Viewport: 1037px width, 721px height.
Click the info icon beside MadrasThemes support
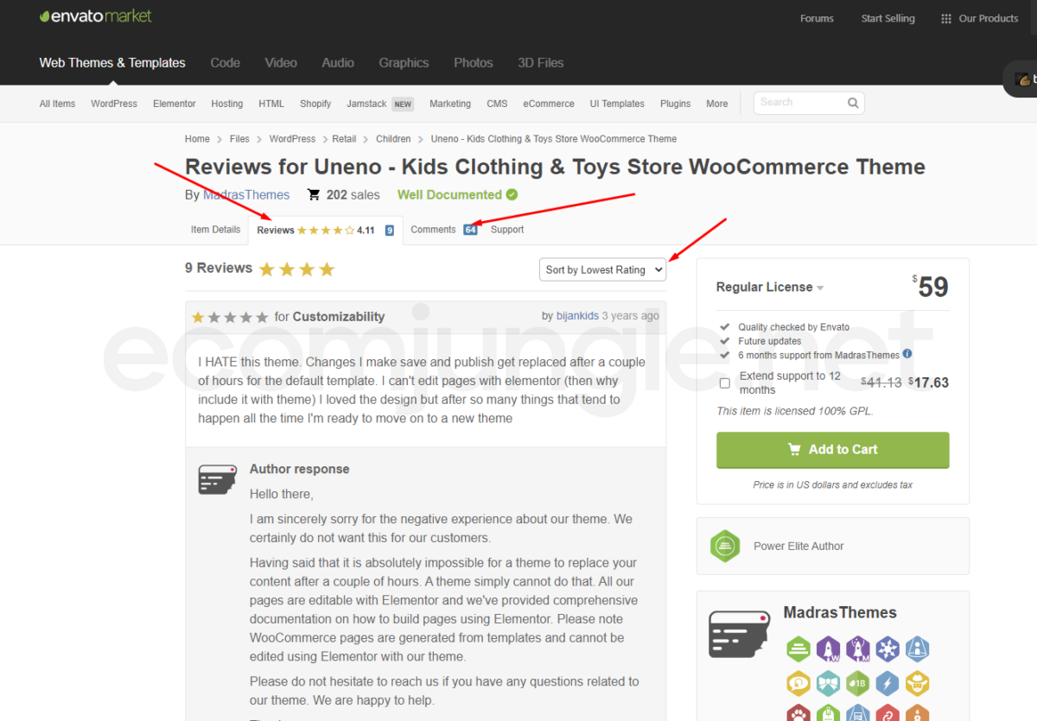click(907, 354)
